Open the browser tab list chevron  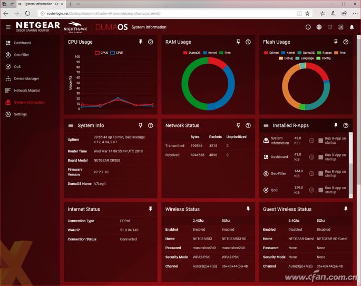pos(78,4)
